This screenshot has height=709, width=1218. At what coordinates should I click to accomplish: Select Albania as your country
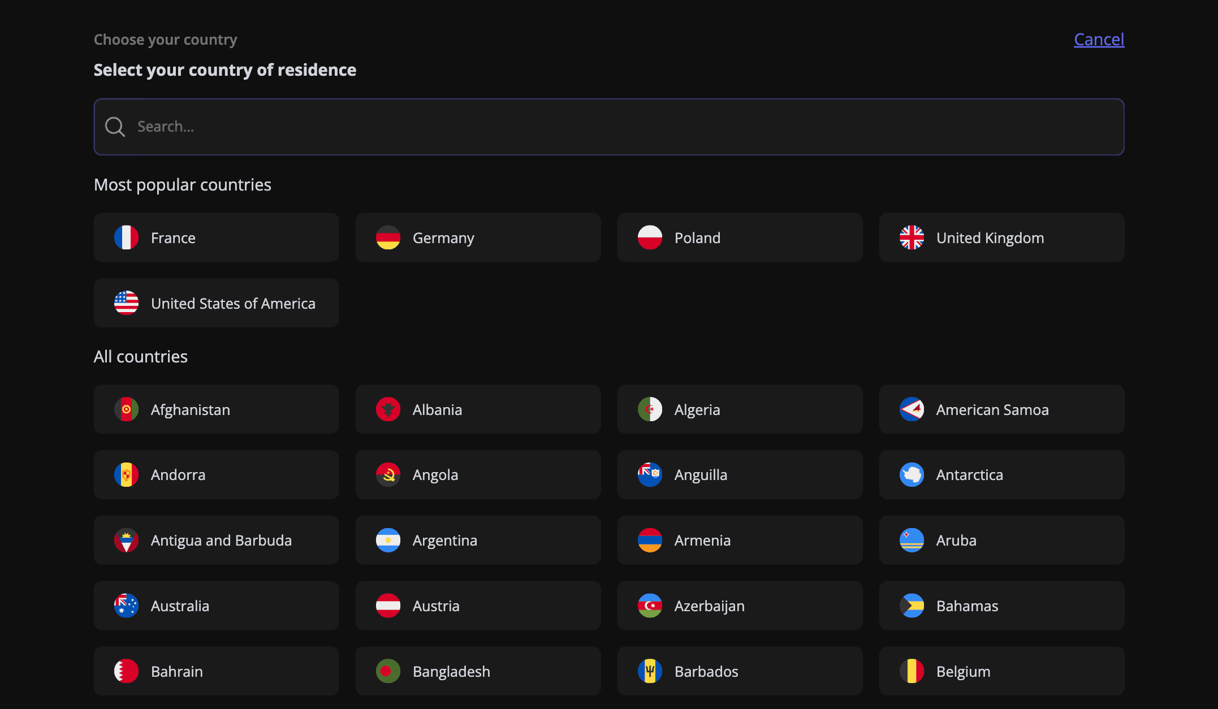pos(478,409)
